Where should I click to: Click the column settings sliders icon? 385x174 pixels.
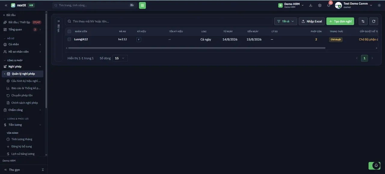click(363, 21)
